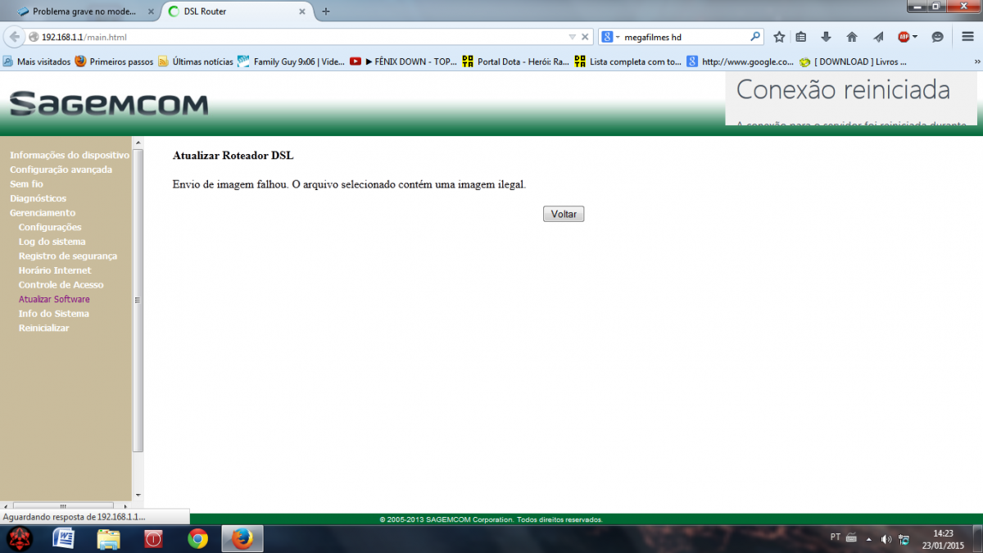Open Controle de Acesso page
The width and height of the screenshot is (983, 553).
[61, 284]
